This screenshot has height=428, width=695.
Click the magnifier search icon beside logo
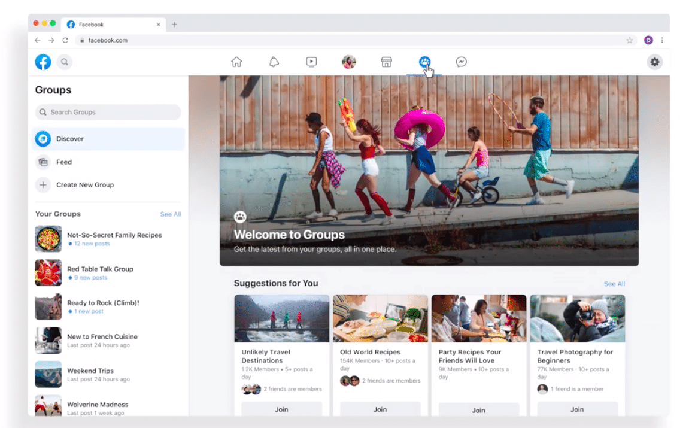(65, 62)
